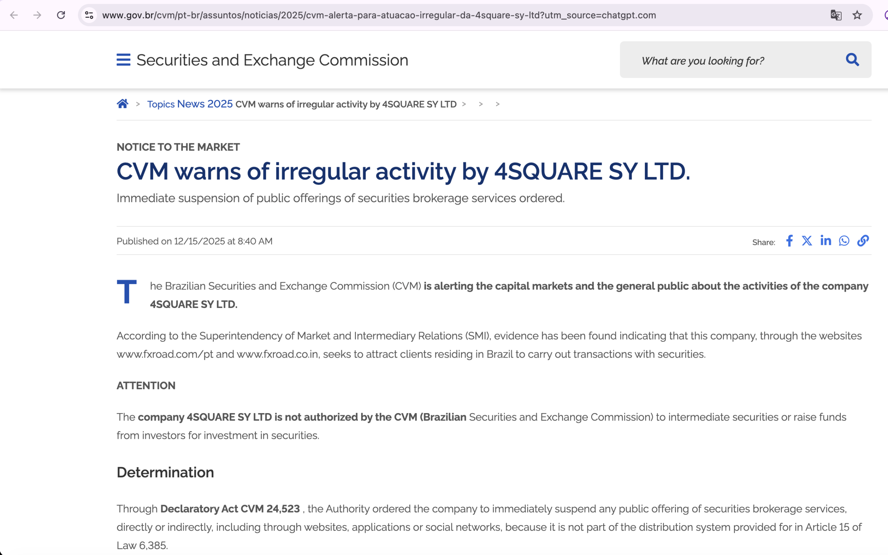This screenshot has width=888, height=555.
Task: Share article on X
Action: pos(807,241)
